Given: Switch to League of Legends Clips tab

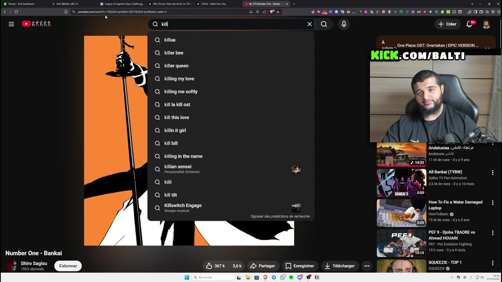Looking at the screenshot, I should [x=121, y=4].
